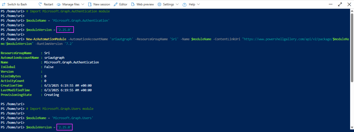This screenshot has width=354, height=132.
Task: Click the SizeInBytes label
Action: click(11, 76)
